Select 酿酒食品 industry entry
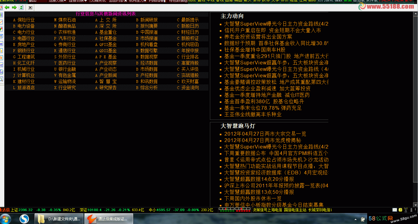This screenshot has height=224, width=418. 67,26
